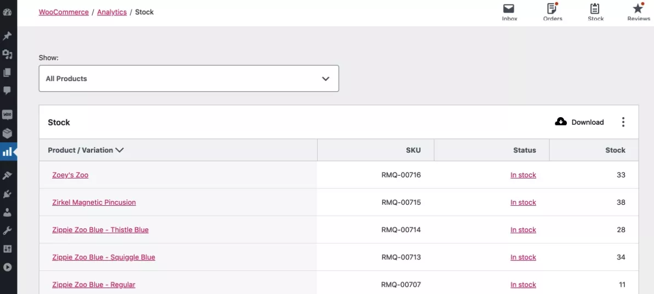Click 'In stock' status for Thistle Blue row
The image size is (654, 294).
(523, 230)
